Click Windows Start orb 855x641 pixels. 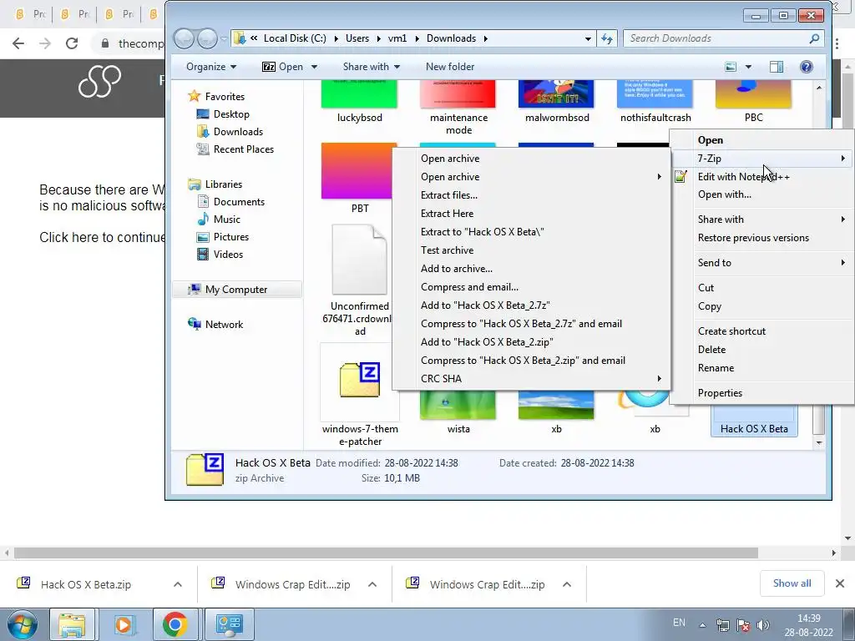[x=22, y=624]
